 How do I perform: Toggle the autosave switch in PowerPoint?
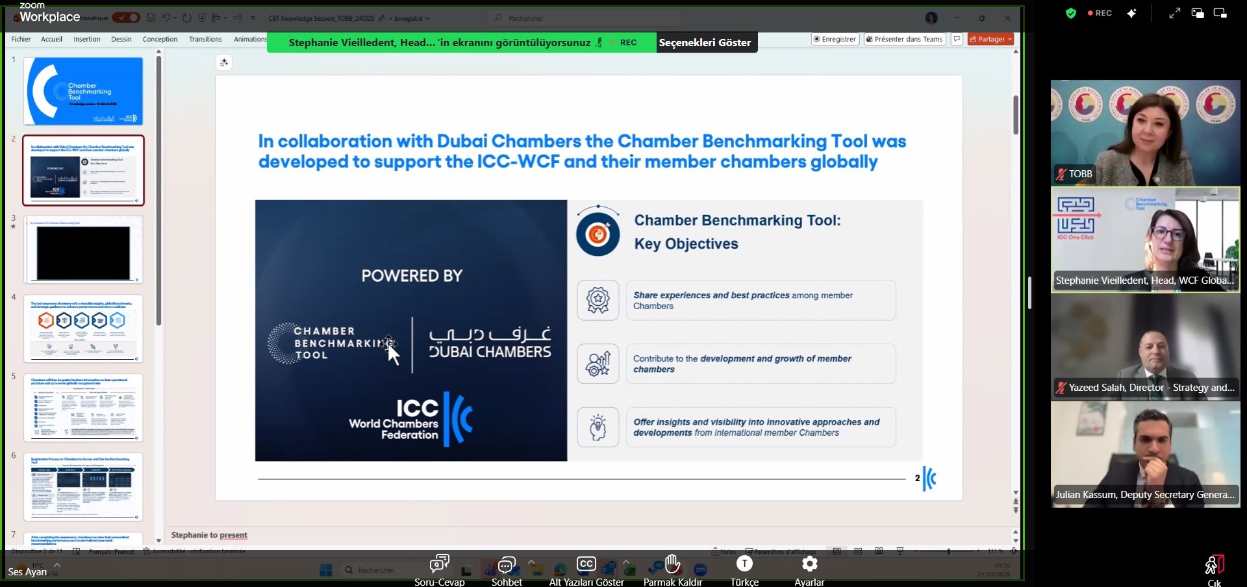126,18
